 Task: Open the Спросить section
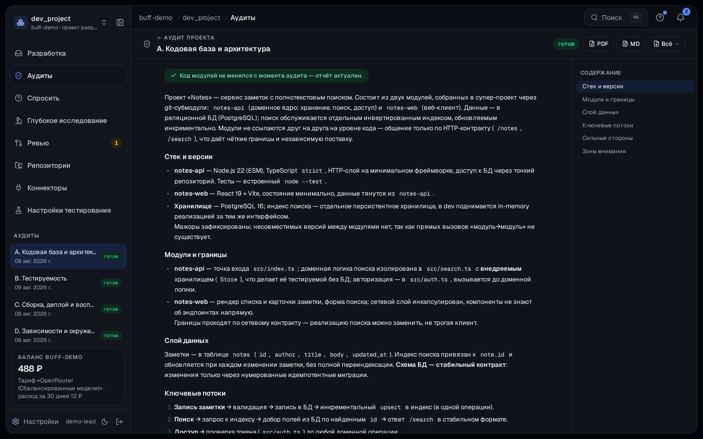point(68,98)
